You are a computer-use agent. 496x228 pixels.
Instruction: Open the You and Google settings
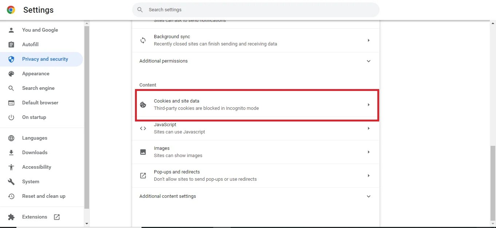[x=40, y=30]
